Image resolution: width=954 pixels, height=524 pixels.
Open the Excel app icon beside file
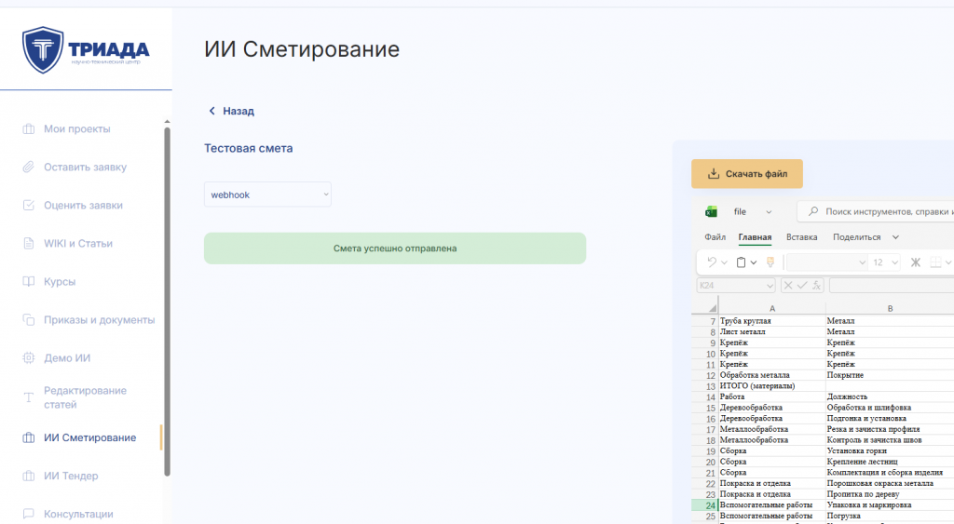[711, 211]
